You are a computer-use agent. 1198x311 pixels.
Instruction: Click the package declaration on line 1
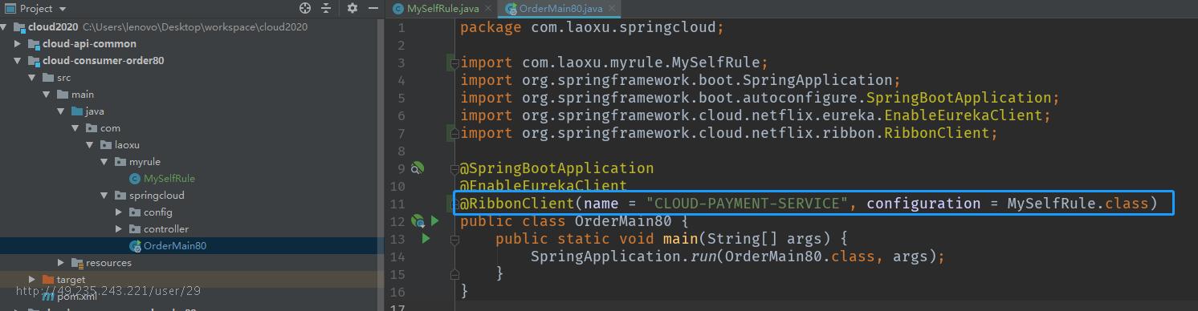[592, 27]
